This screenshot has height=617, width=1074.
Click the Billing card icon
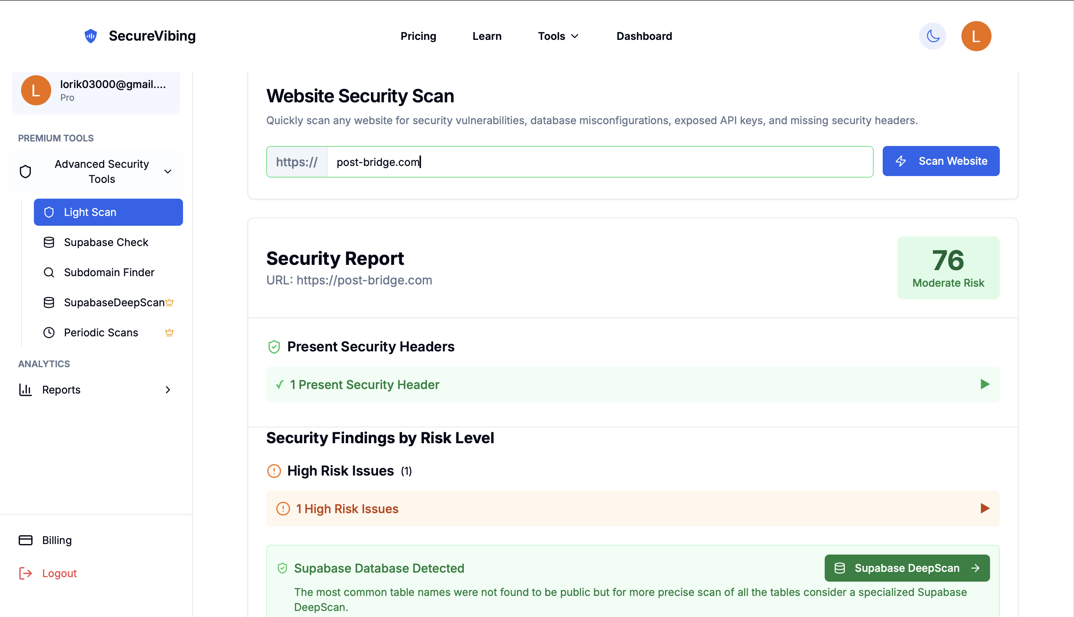pos(26,540)
